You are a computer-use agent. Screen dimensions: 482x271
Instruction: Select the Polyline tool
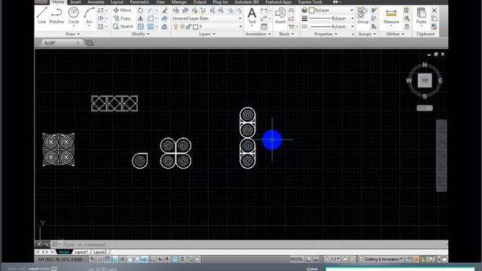(x=56, y=16)
